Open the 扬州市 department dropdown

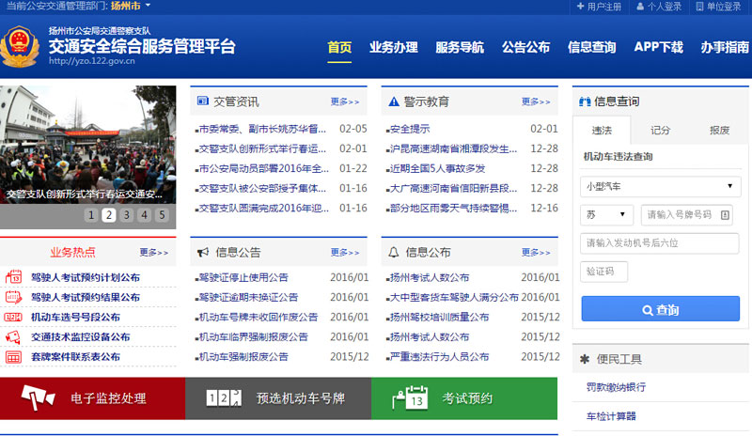pos(131,6)
